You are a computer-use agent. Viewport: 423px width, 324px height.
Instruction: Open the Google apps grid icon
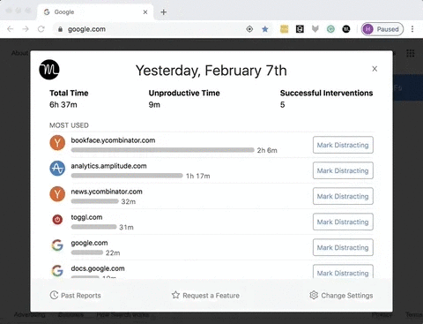click(411, 54)
